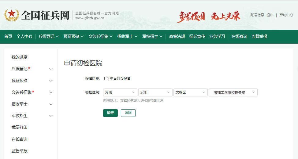Go to 首页 in navigation bar

8,36
